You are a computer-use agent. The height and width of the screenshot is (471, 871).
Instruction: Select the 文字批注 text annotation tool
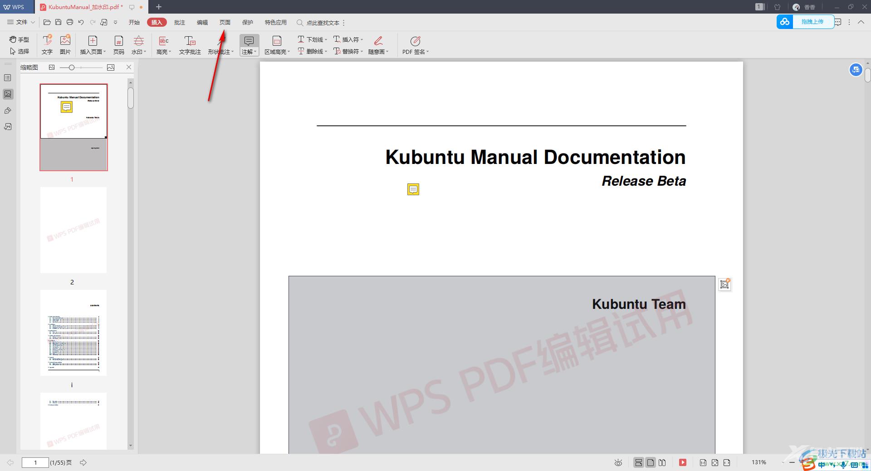coord(190,45)
